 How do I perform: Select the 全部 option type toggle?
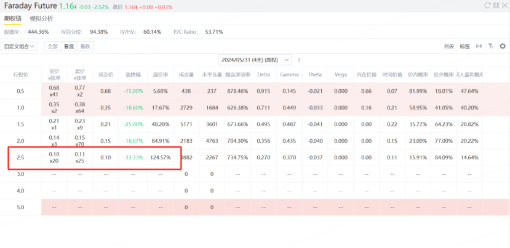[53, 47]
